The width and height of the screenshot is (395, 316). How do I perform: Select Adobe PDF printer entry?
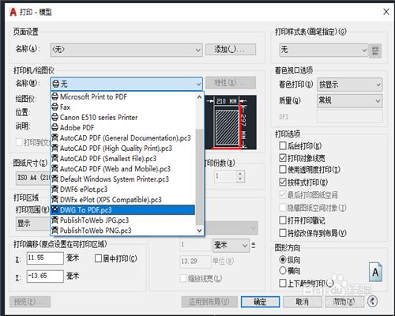point(123,127)
